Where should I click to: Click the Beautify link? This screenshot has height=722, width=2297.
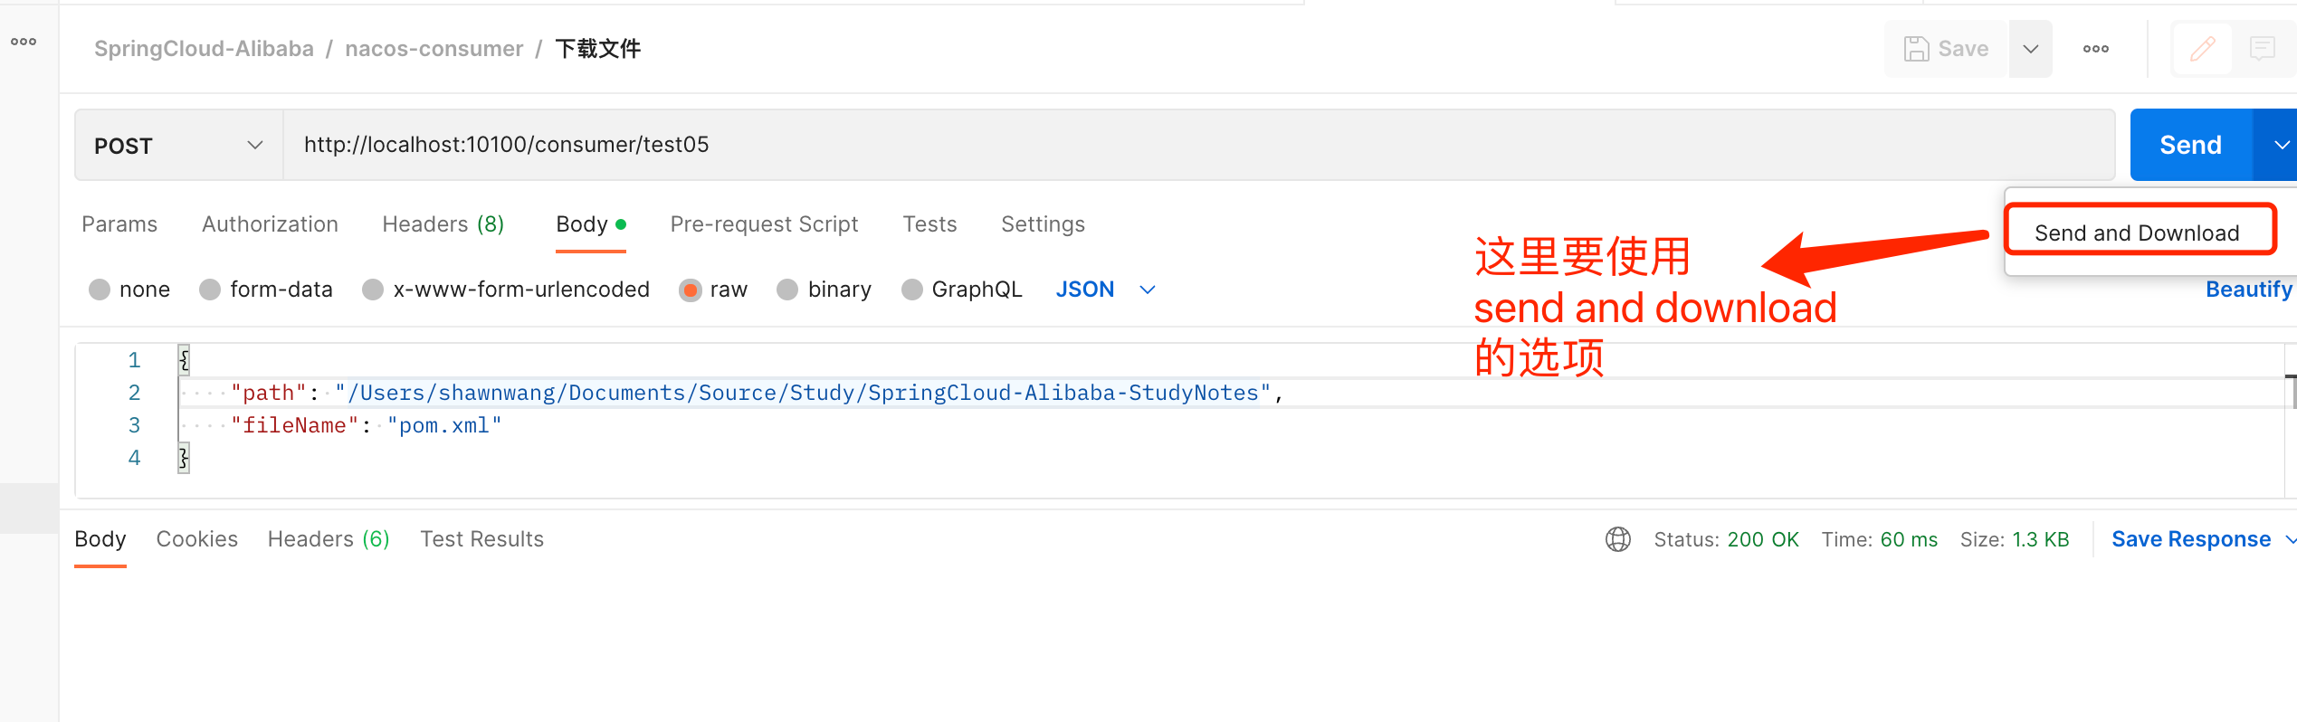2248,290
